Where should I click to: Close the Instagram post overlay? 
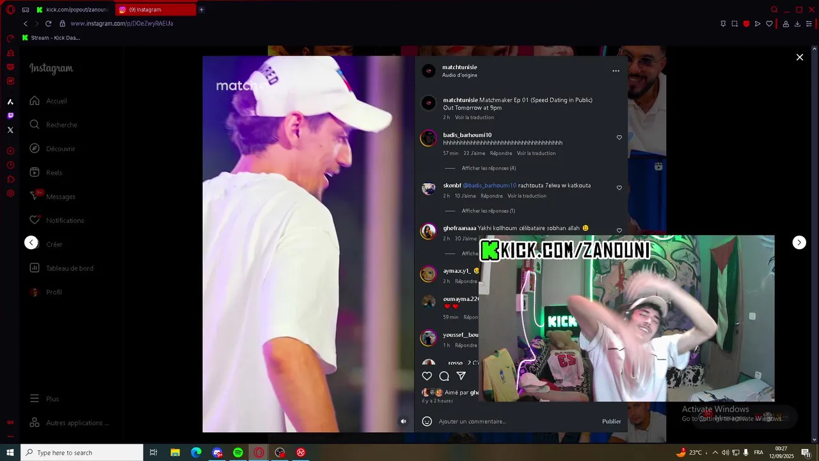799,57
